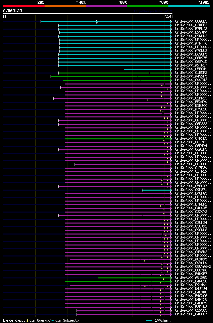Select label UniRef100_B7PDN2
Viewport: 213px width, 323px height.
coord(191,205)
